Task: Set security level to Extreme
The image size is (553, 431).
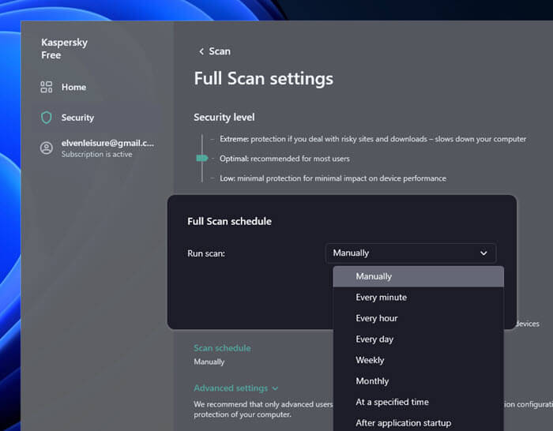Action: pos(373,139)
